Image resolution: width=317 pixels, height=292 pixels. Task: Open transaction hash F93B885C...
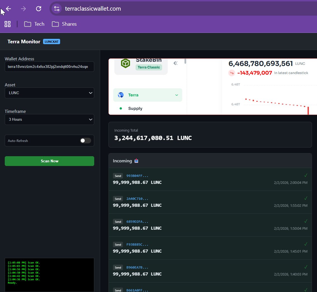[x=137, y=245]
